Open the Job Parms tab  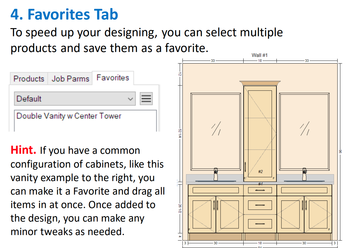pos(70,79)
